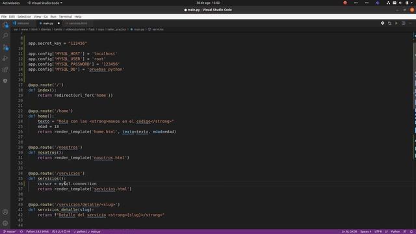Image resolution: width=416 pixels, height=234 pixels.
Task: Place cursor on line 36 mysql.connection
Action: (x=77, y=183)
